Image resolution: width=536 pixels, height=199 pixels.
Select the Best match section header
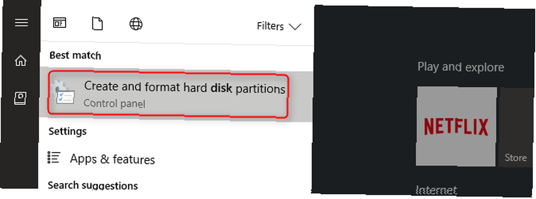tap(75, 55)
